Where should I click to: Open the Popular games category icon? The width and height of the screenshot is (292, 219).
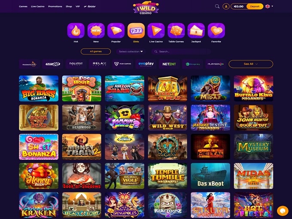point(116,30)
